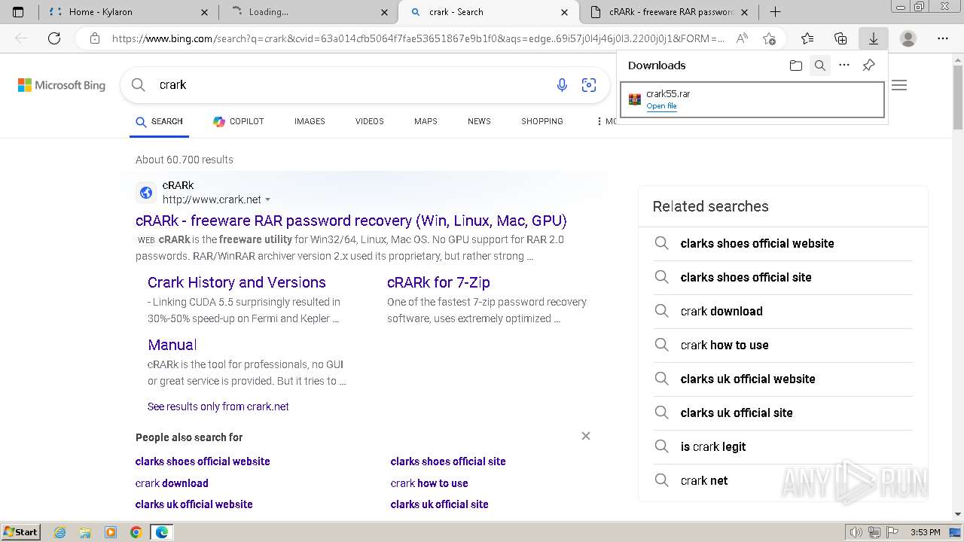964x542 pixels.
Task: Close the crark - Search tab
Action: coord(565,12)
